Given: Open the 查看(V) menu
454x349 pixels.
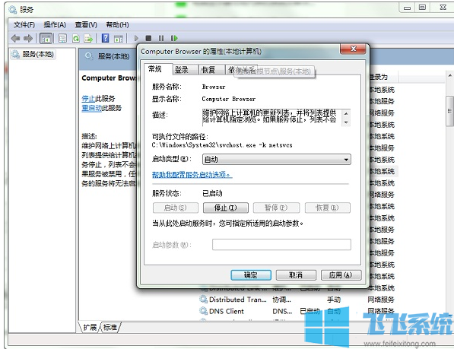Looking at the screenshot, I should (x=86, y=25).
